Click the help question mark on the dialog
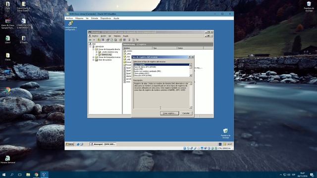The width and height of the screenshot is (317, 178). click(x=189, y=57)
